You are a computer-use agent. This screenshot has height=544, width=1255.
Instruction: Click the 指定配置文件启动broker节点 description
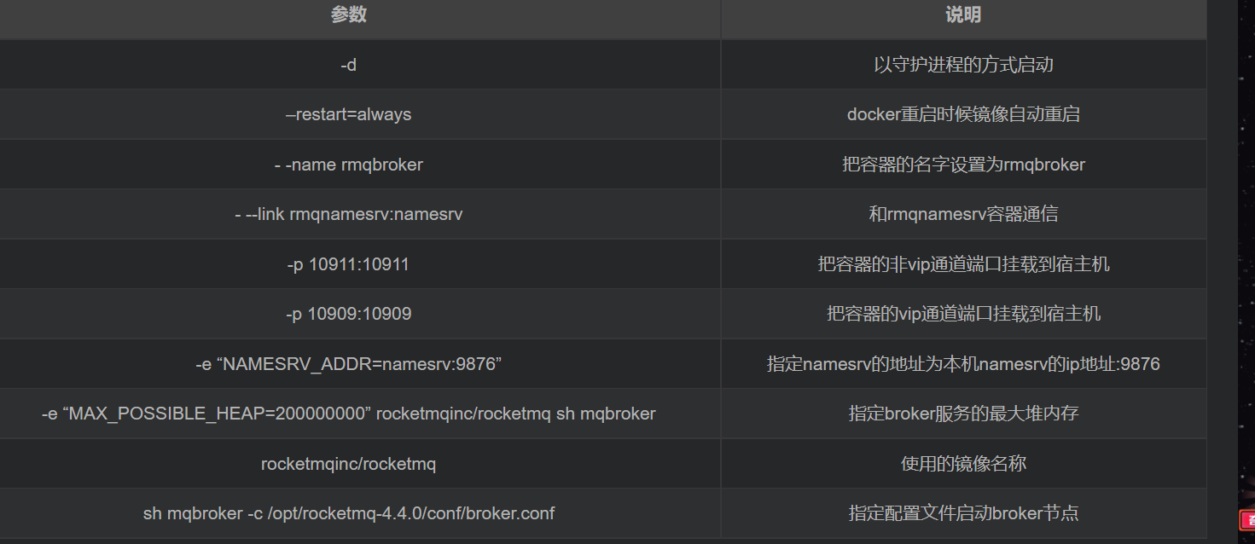(x=963, y=513)
